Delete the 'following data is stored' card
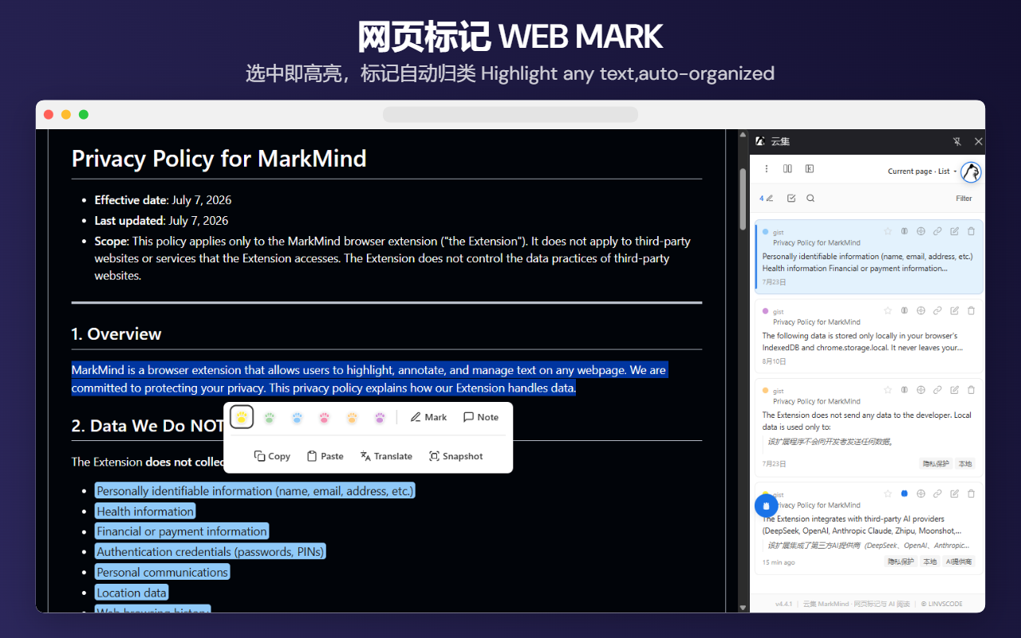 pos(972,311)
